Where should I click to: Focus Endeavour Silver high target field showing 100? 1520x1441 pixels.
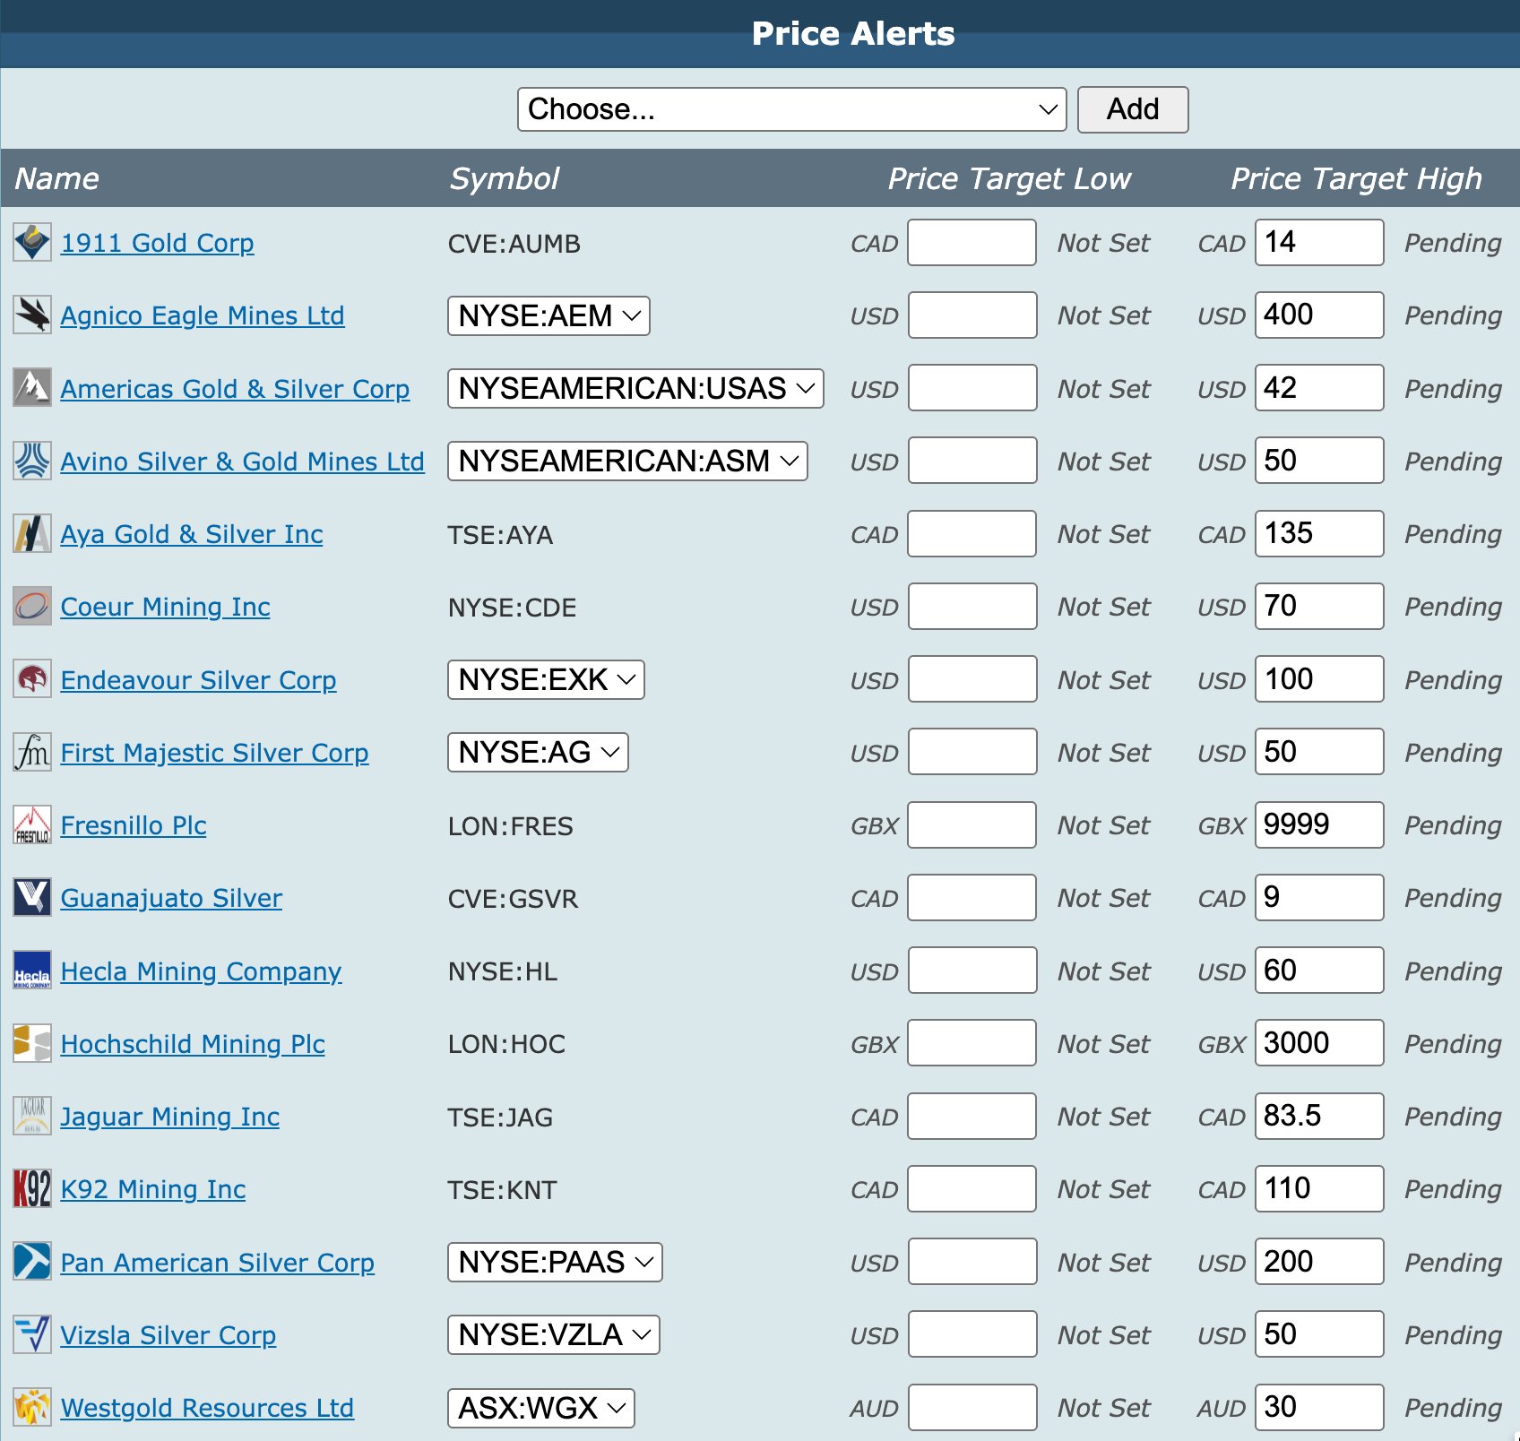click(x=1319, y=679)
